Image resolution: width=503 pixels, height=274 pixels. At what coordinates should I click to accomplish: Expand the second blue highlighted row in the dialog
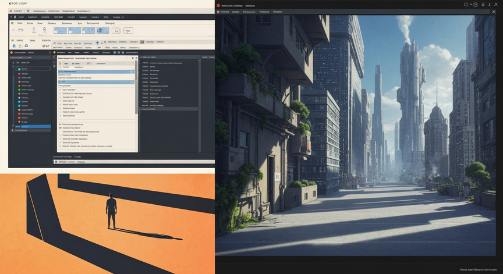click(x=96, y=83)
